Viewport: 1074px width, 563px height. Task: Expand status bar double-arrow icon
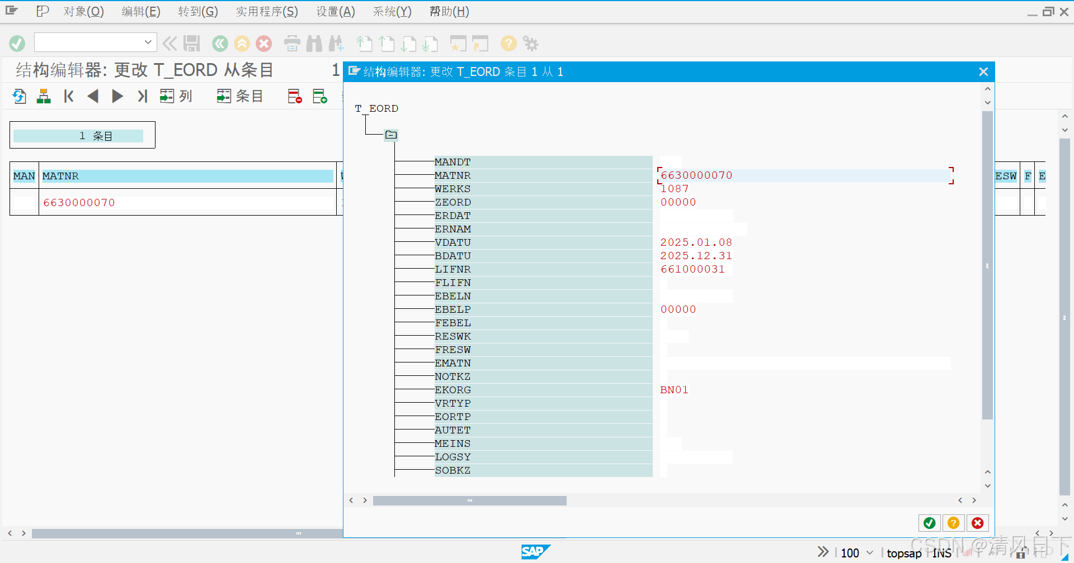click(823, 552)
